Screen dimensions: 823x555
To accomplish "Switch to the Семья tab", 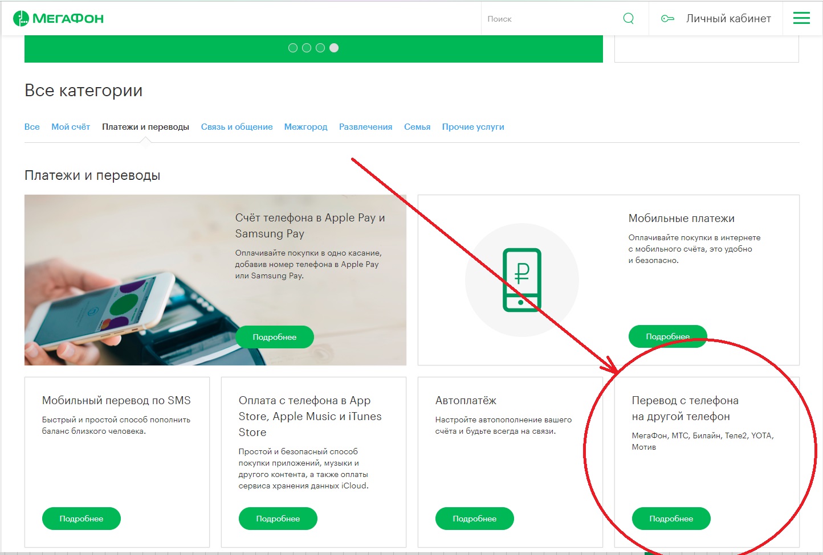I will [417, 127].
